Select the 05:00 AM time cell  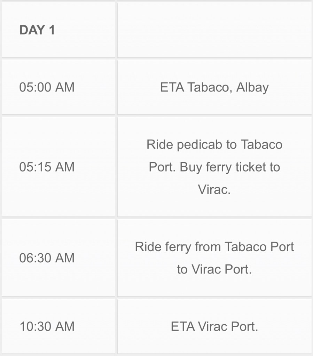pos(47,87)
